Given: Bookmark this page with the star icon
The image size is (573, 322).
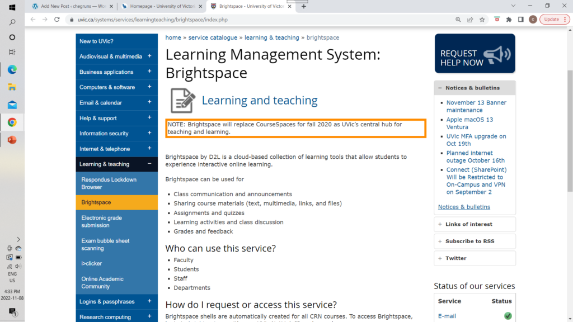Looking at the screenshot, I should (482, 19).
